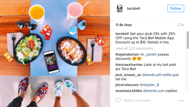This screenshot has width=189, height=107.
Task: Expand view all 223 comments
Action: (134, 49)
